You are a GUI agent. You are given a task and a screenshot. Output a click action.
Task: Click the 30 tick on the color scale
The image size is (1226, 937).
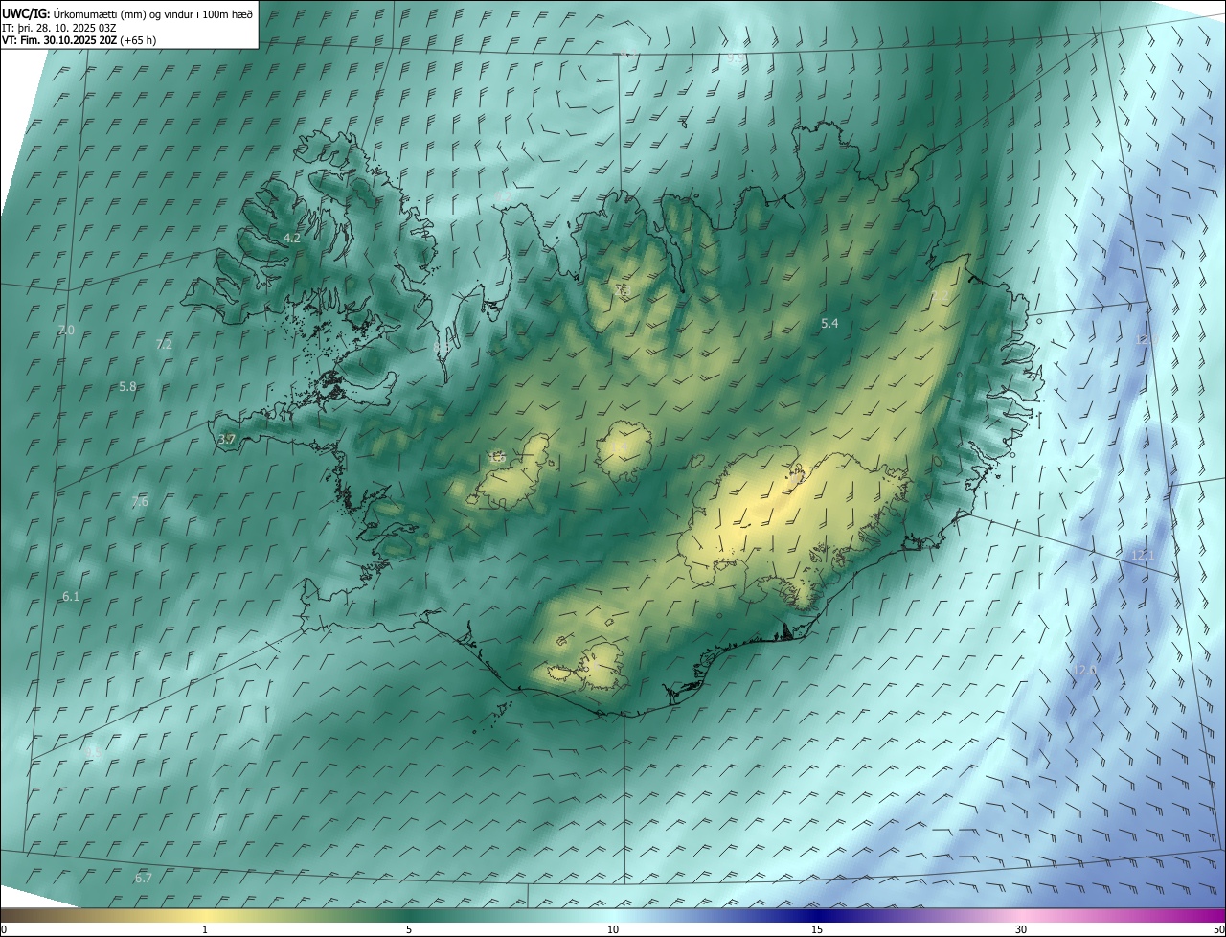1021,930
